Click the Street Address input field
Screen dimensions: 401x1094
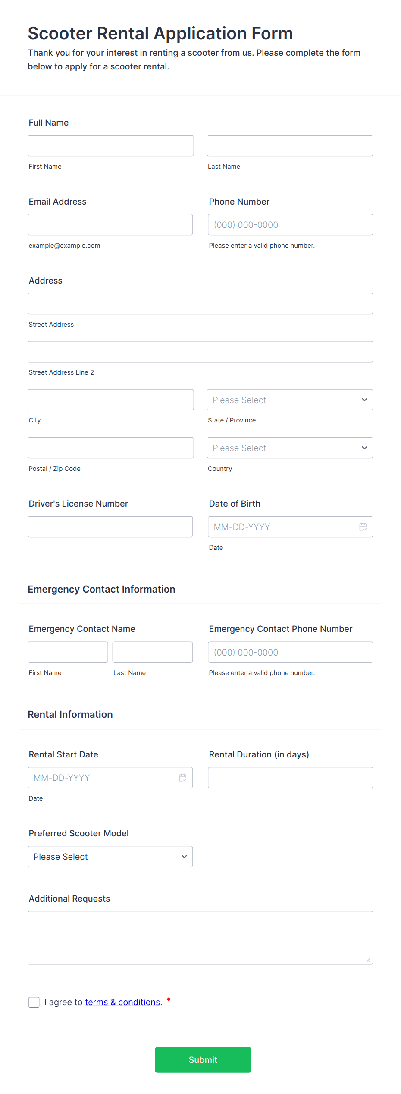click(200, 303)
